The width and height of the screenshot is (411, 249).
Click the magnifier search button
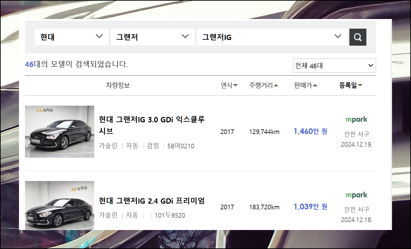pos(358,37)
